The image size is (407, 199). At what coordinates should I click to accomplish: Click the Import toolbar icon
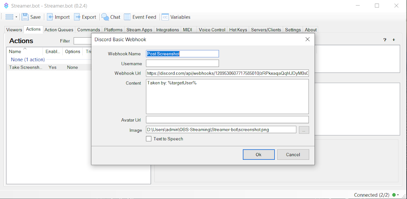pyautogui.click(x=50, y=17)
